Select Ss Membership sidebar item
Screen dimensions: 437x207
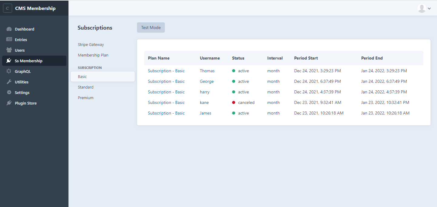34,61
